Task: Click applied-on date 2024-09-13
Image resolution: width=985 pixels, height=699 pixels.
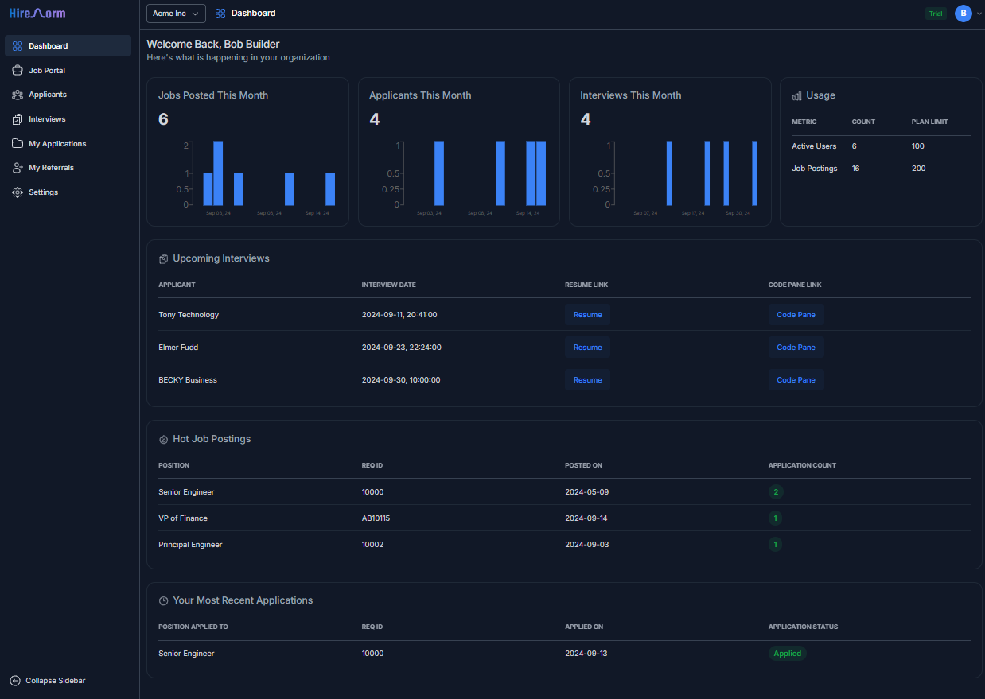Action: [586, 654]
